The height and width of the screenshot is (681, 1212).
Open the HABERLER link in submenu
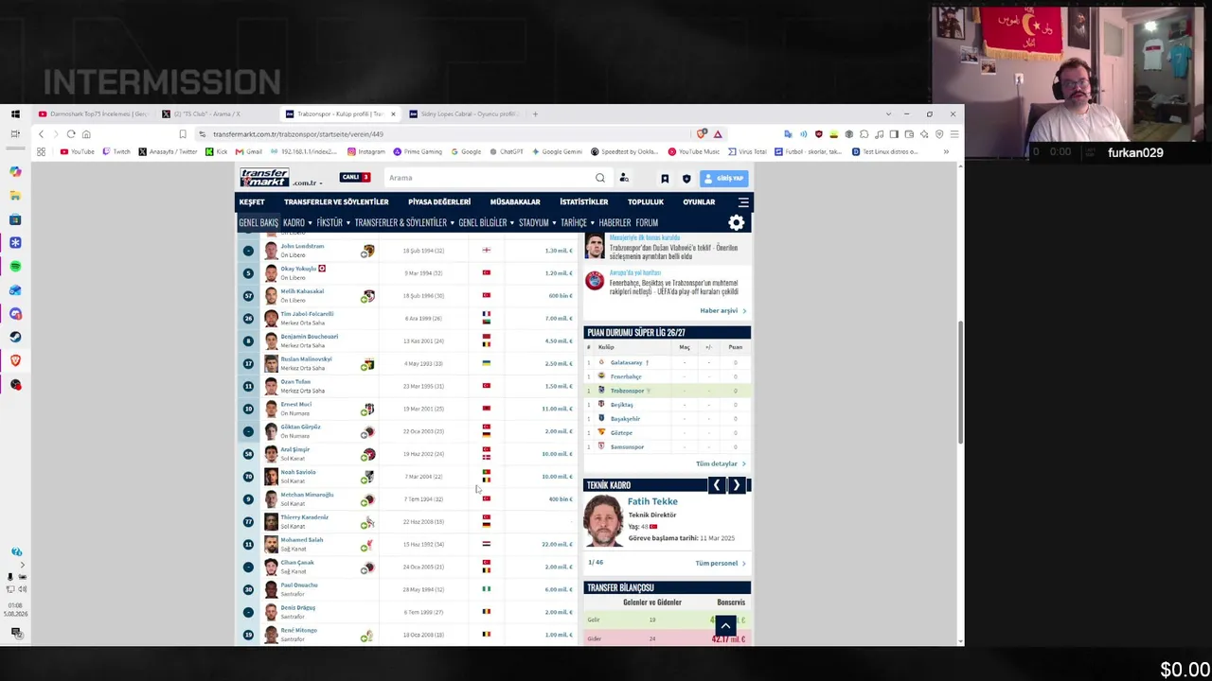(x=615, y=222)
